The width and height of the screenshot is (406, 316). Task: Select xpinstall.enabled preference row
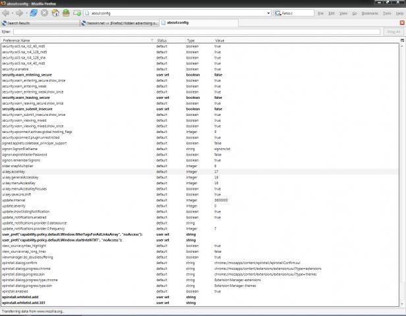200,291
